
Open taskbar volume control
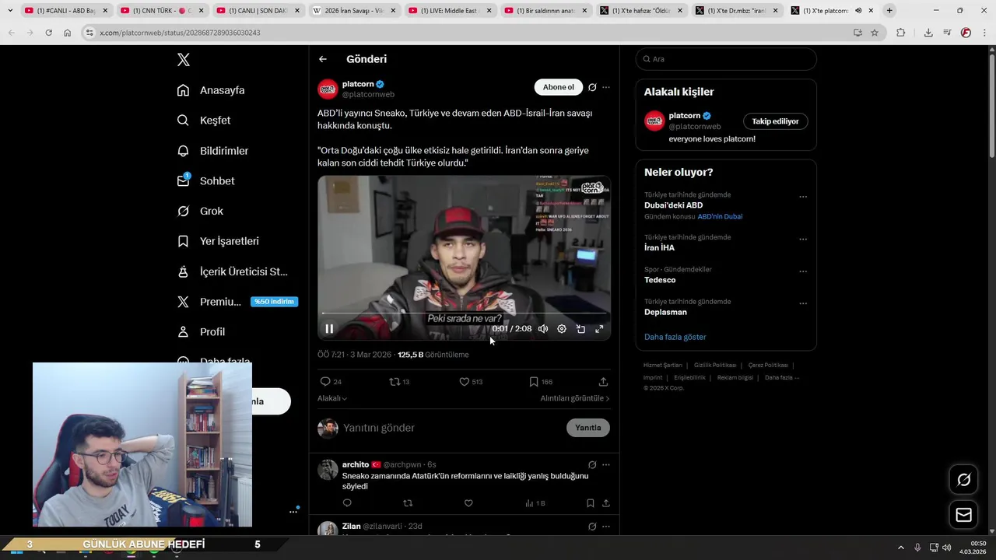click(946, 548)
